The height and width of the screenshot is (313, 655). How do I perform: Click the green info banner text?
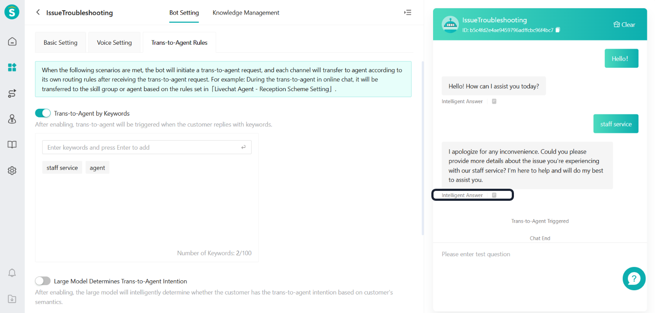[223, 79]
